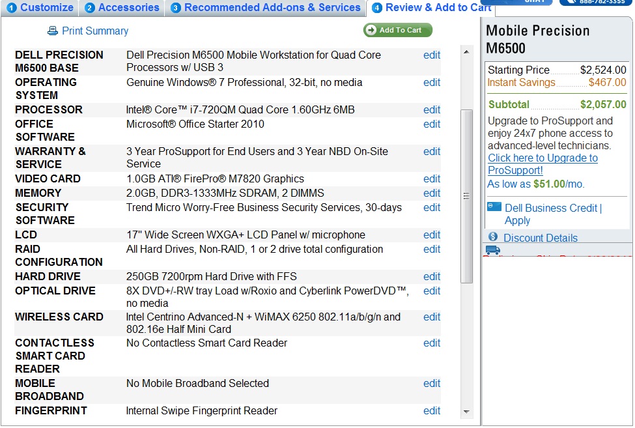
Task: Select No Mobile Broadband Selected text
Action: 197,384
